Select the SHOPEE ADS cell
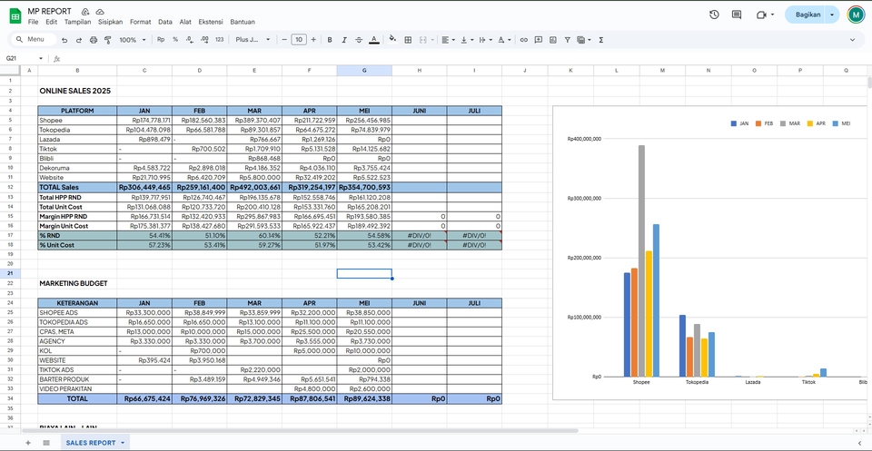Viewport: 872px width, 451px height. coord(77,312)
